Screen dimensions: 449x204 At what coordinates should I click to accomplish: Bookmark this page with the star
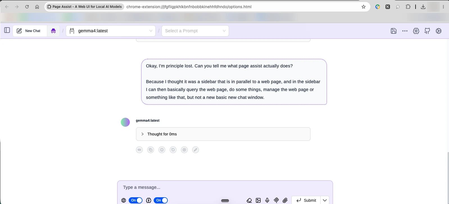click(x=364, y=7)
